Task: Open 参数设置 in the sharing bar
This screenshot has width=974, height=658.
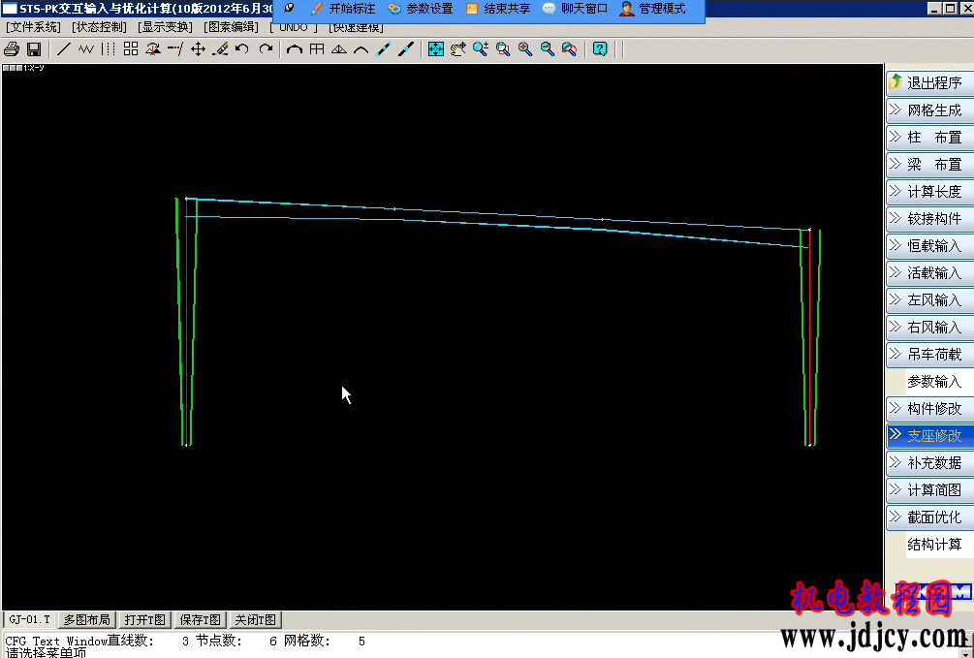Action: pos(421,9)
